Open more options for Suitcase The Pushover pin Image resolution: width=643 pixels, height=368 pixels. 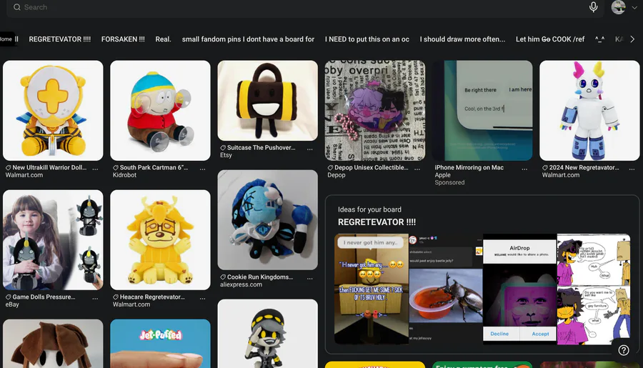(310, 149)
